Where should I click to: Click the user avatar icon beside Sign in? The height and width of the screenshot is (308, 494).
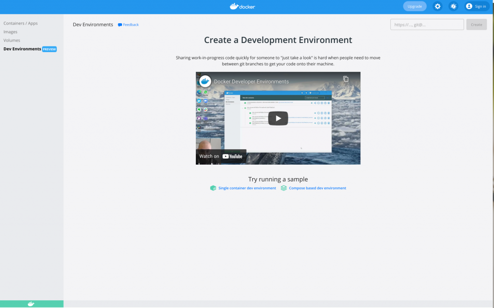(469, 6)
